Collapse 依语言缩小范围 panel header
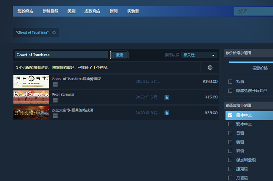Viewport: 273px width, 181px height. [248, 106]
